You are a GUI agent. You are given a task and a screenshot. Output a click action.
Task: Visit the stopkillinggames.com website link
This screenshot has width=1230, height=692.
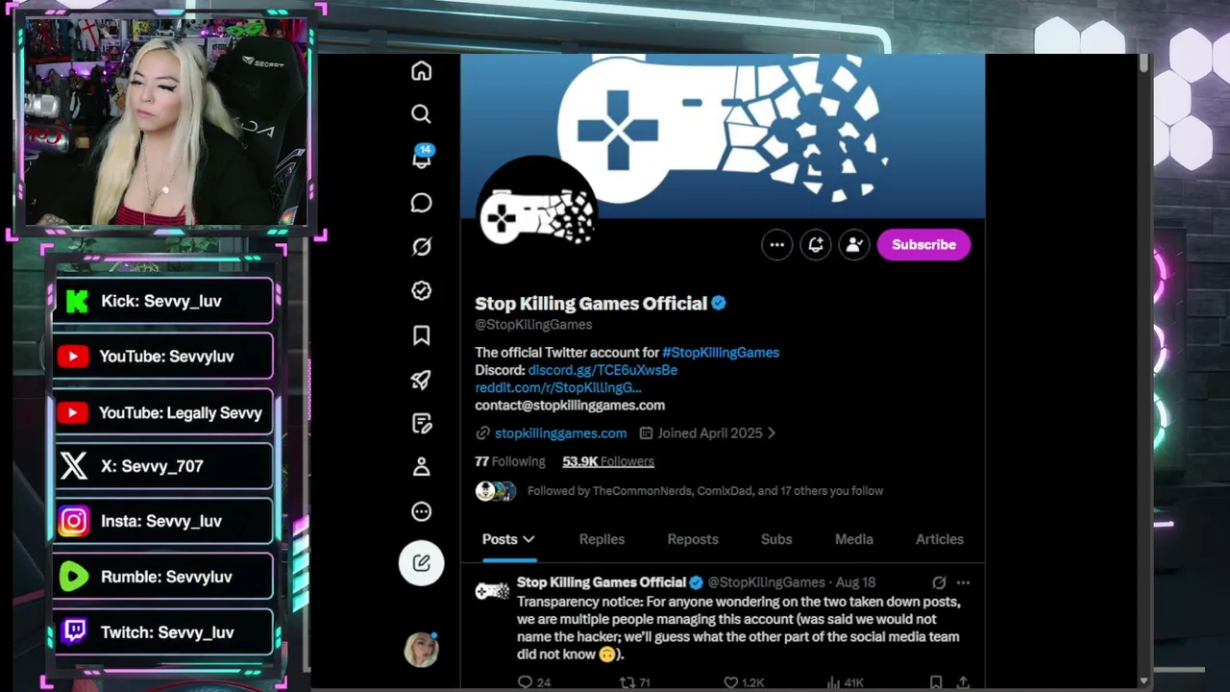(560, 433)
